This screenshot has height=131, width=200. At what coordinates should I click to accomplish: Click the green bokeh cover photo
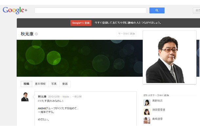[x=79, y=58]
